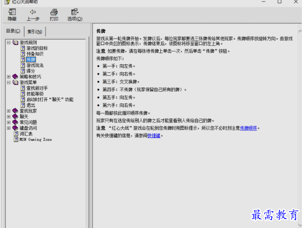The width and height of the screenshot is (302, 228).
Task: Select the 得分 topic
Action: tap(31, 71)
